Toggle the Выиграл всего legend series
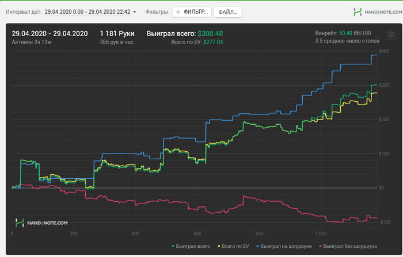The height and width of the screenshot is (257, 403). tap(191, 246)
